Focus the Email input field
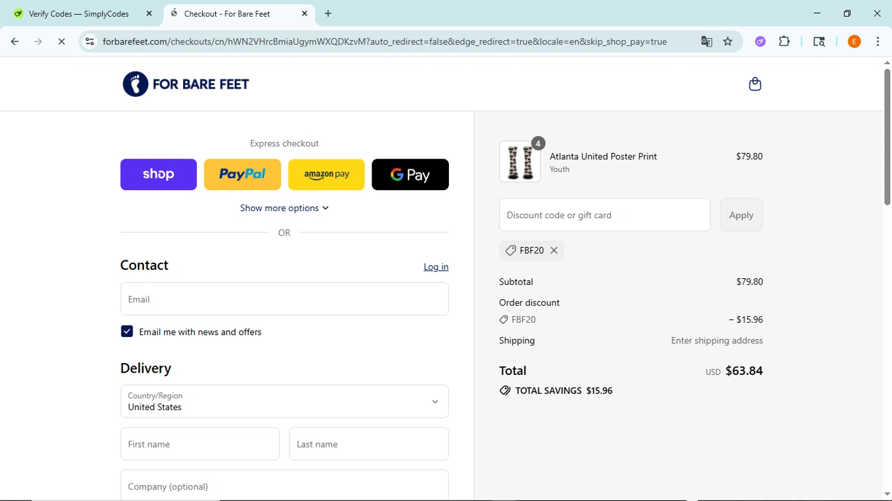The height and width of the screenshot is (501, 892). 284,299
